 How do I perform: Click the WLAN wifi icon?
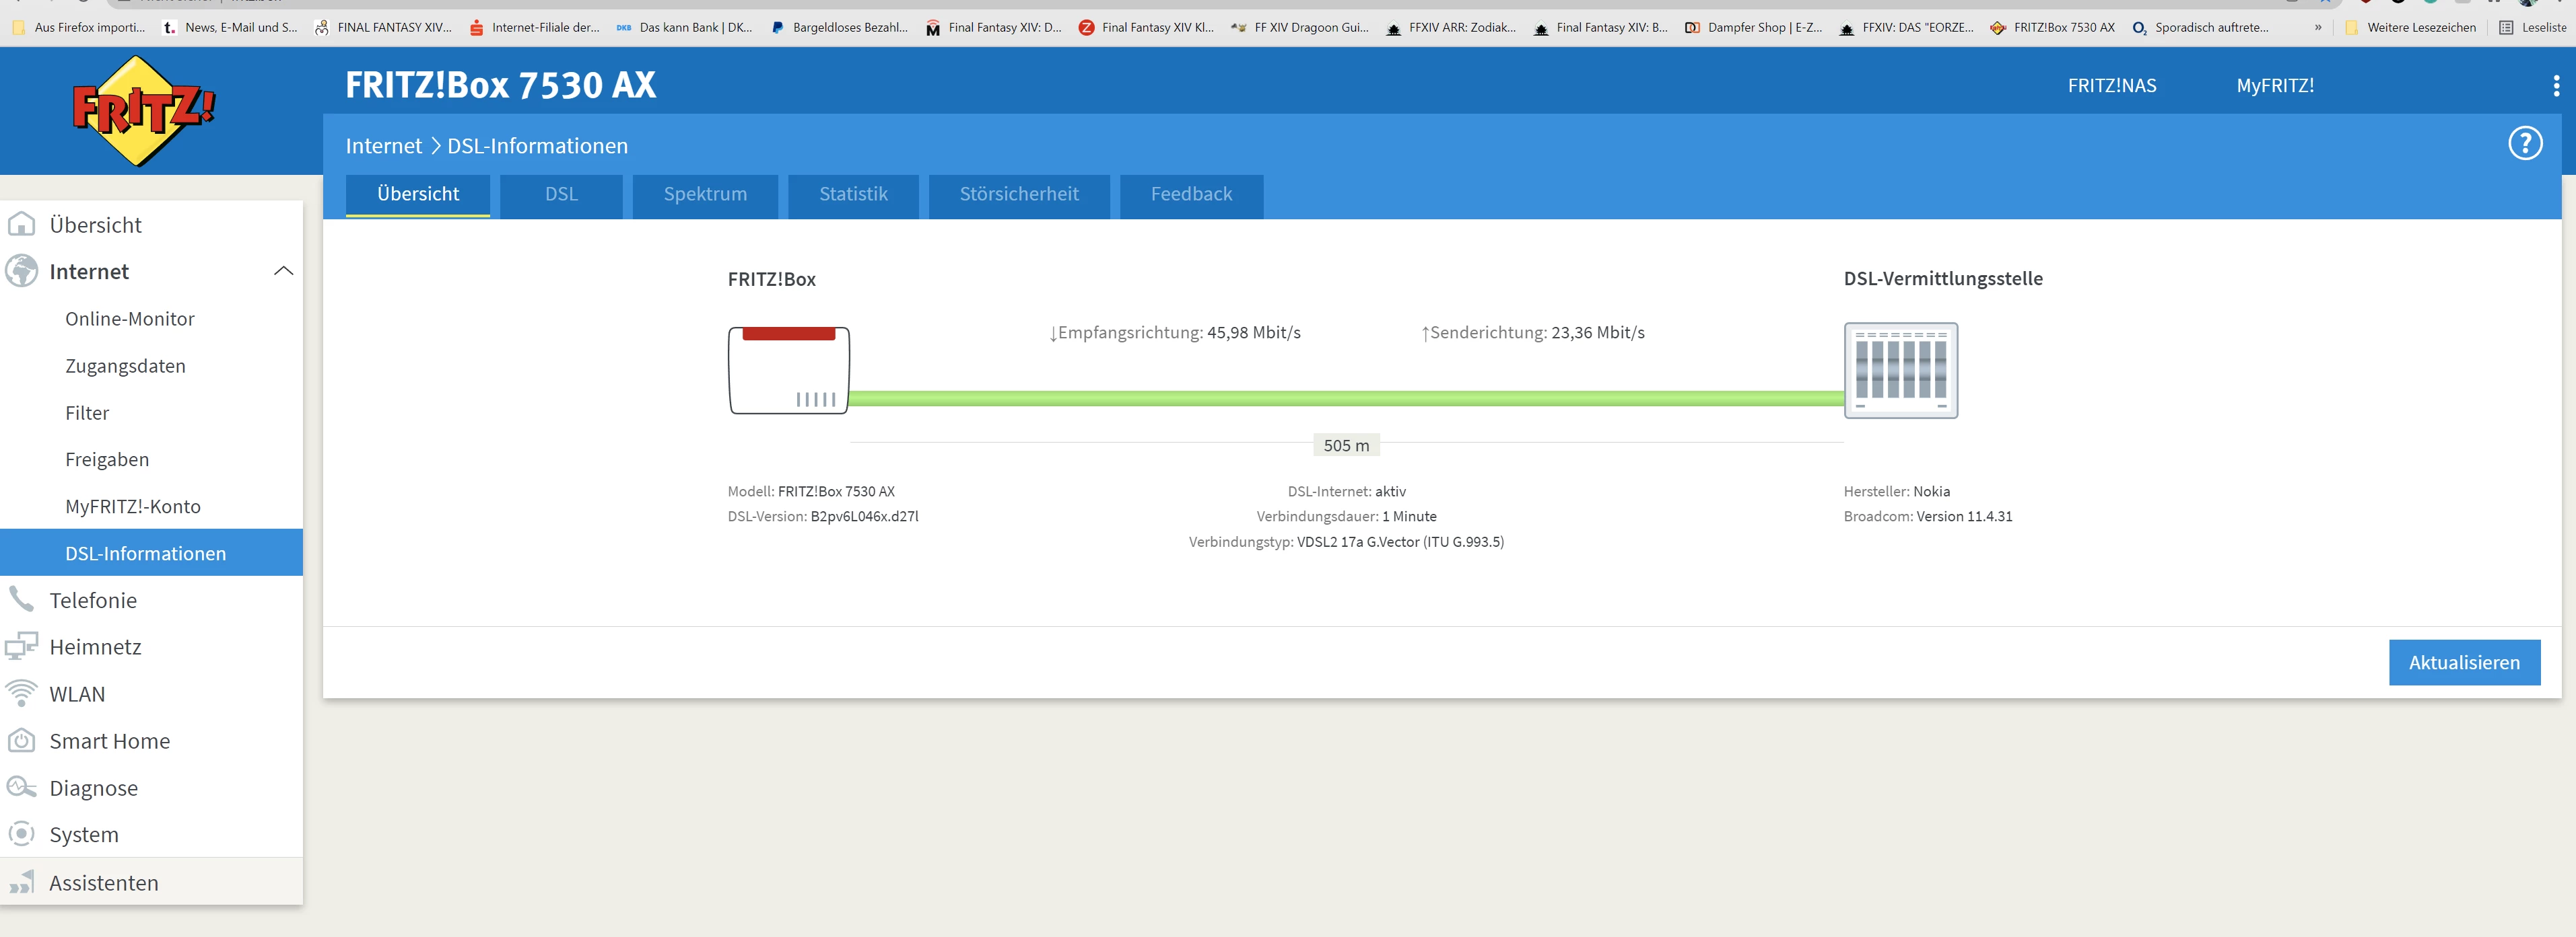point(21,694)
